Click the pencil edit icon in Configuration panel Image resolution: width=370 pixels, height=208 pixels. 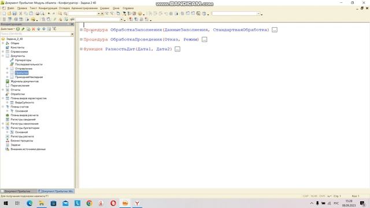pos(23,29)
